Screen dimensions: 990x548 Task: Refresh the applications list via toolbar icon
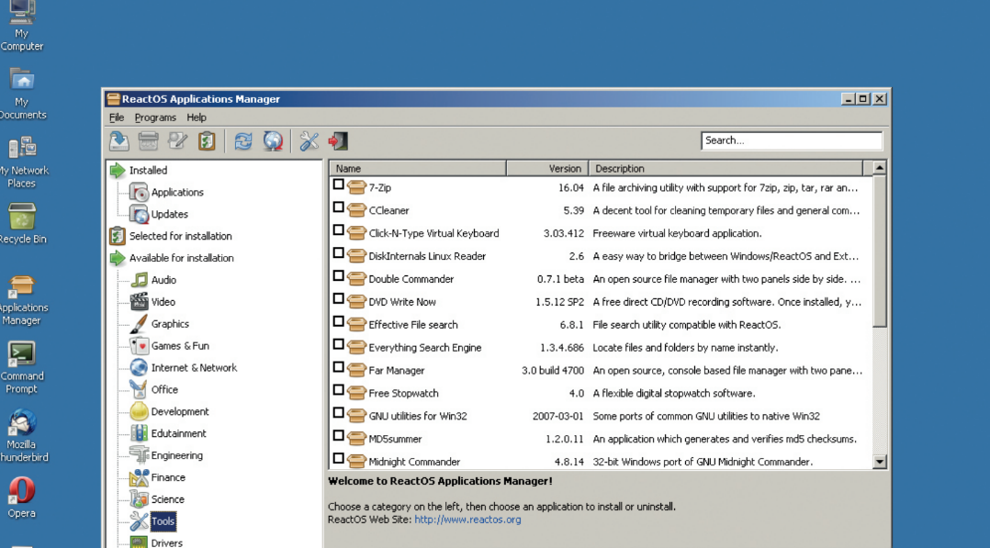tap(243, 140)
